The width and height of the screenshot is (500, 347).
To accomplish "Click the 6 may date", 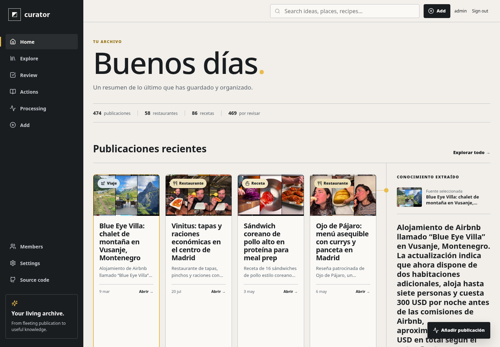I will click(321, 291).
